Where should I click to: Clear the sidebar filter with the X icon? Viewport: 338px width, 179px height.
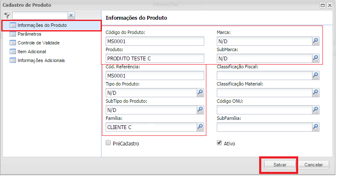[71, 15]
